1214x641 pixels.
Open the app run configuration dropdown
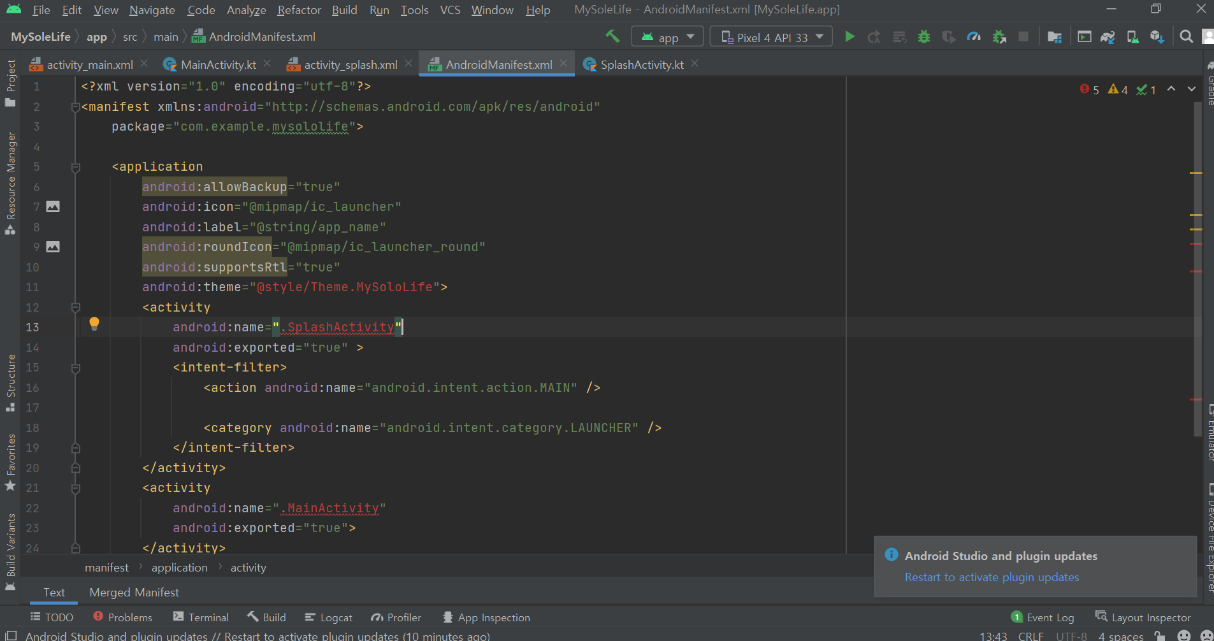click(x=667, y=37)
